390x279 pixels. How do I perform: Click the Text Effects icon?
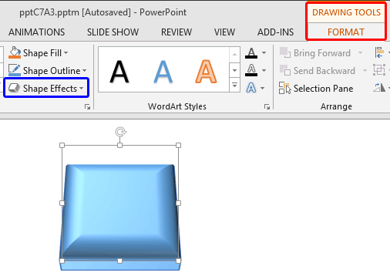pyautogui.click(x=251, y=88)
